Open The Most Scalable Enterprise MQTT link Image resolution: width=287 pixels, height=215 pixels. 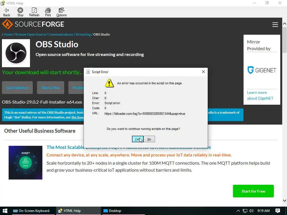(129, 147)
